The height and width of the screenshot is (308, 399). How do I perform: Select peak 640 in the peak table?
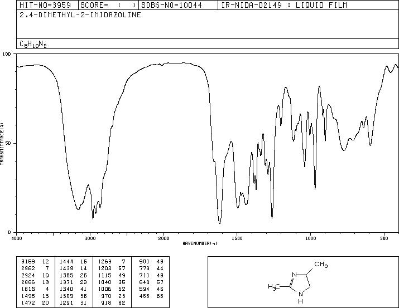click(x=145, y=282)
